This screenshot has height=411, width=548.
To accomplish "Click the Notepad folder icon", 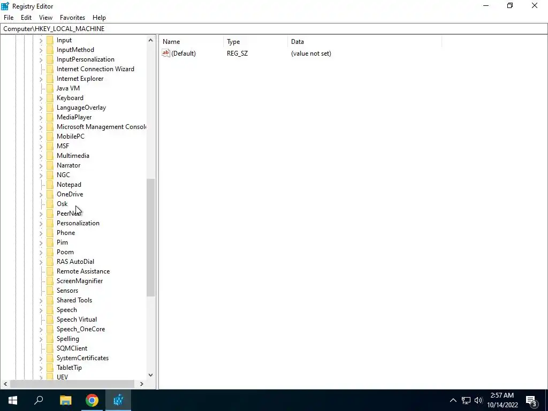I will point(50,185).
